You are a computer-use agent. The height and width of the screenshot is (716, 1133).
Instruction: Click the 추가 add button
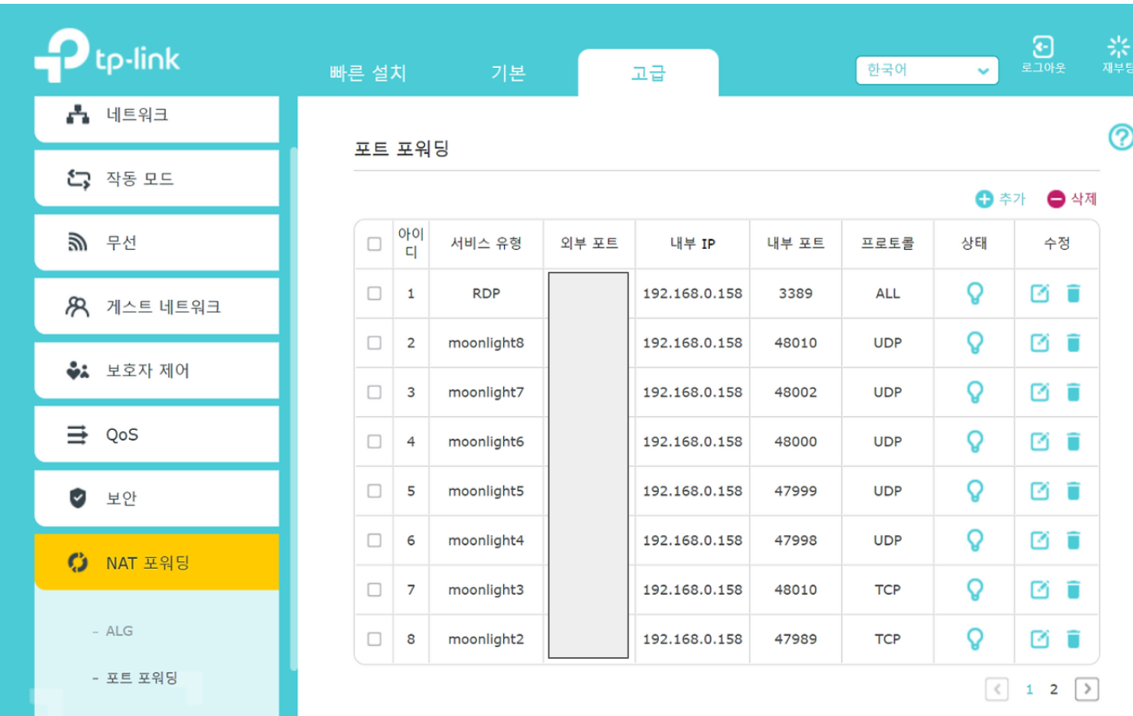[x=1000, y=199]
